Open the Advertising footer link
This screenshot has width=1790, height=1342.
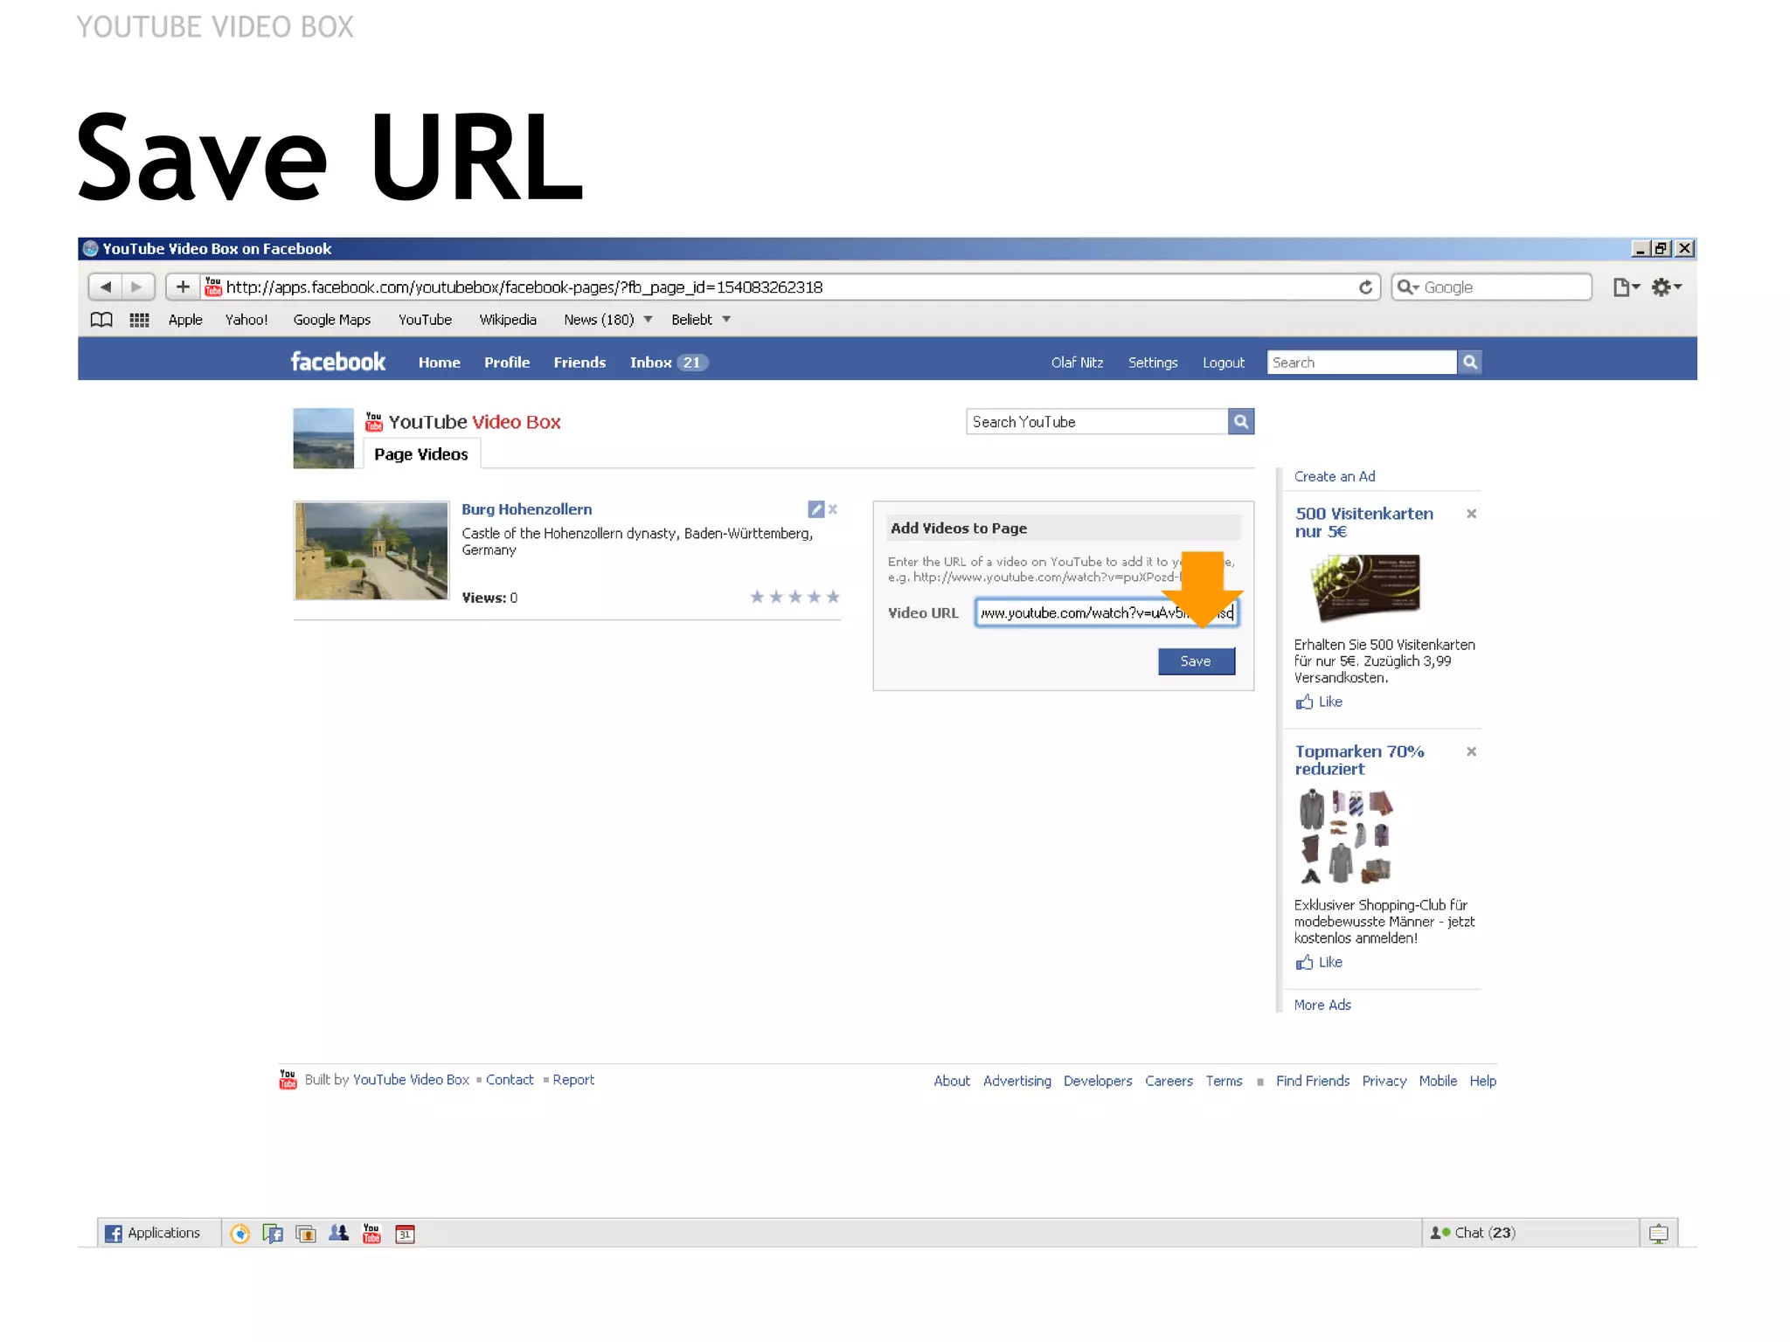1016,1082
